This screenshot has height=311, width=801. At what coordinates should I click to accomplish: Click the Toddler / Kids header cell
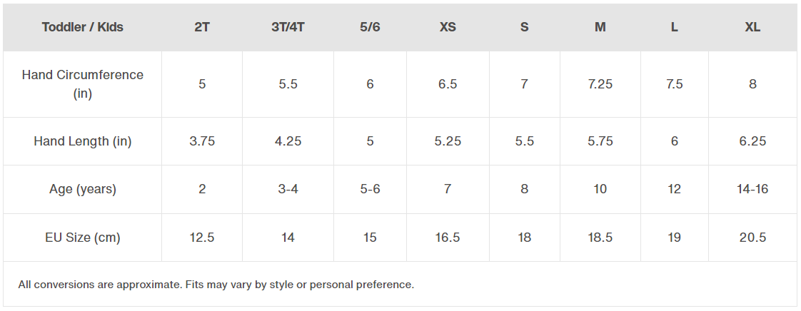click(x=82, y=27)
